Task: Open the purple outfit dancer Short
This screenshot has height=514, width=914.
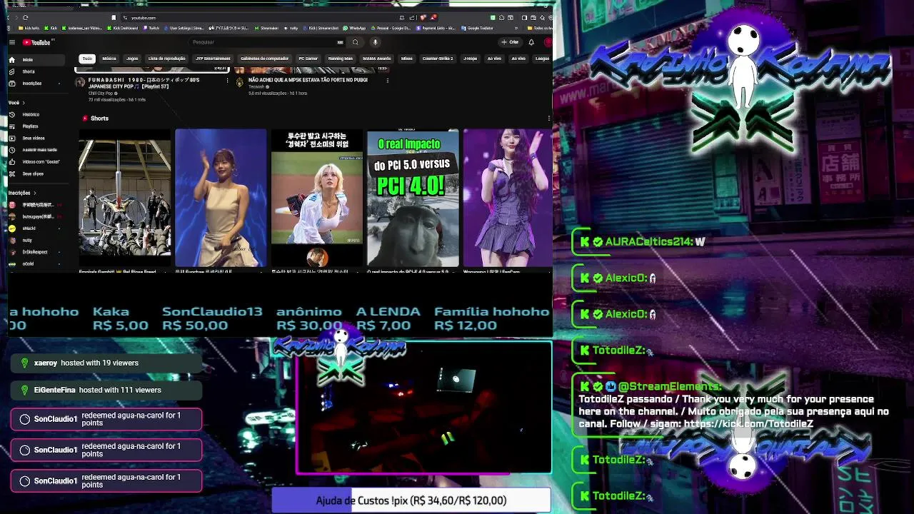Action: coord(508,198)
